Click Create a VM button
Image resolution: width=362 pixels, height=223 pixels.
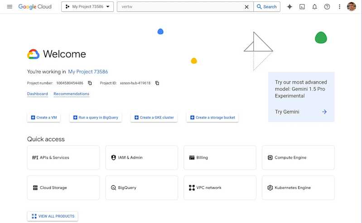tap(43, 118)
